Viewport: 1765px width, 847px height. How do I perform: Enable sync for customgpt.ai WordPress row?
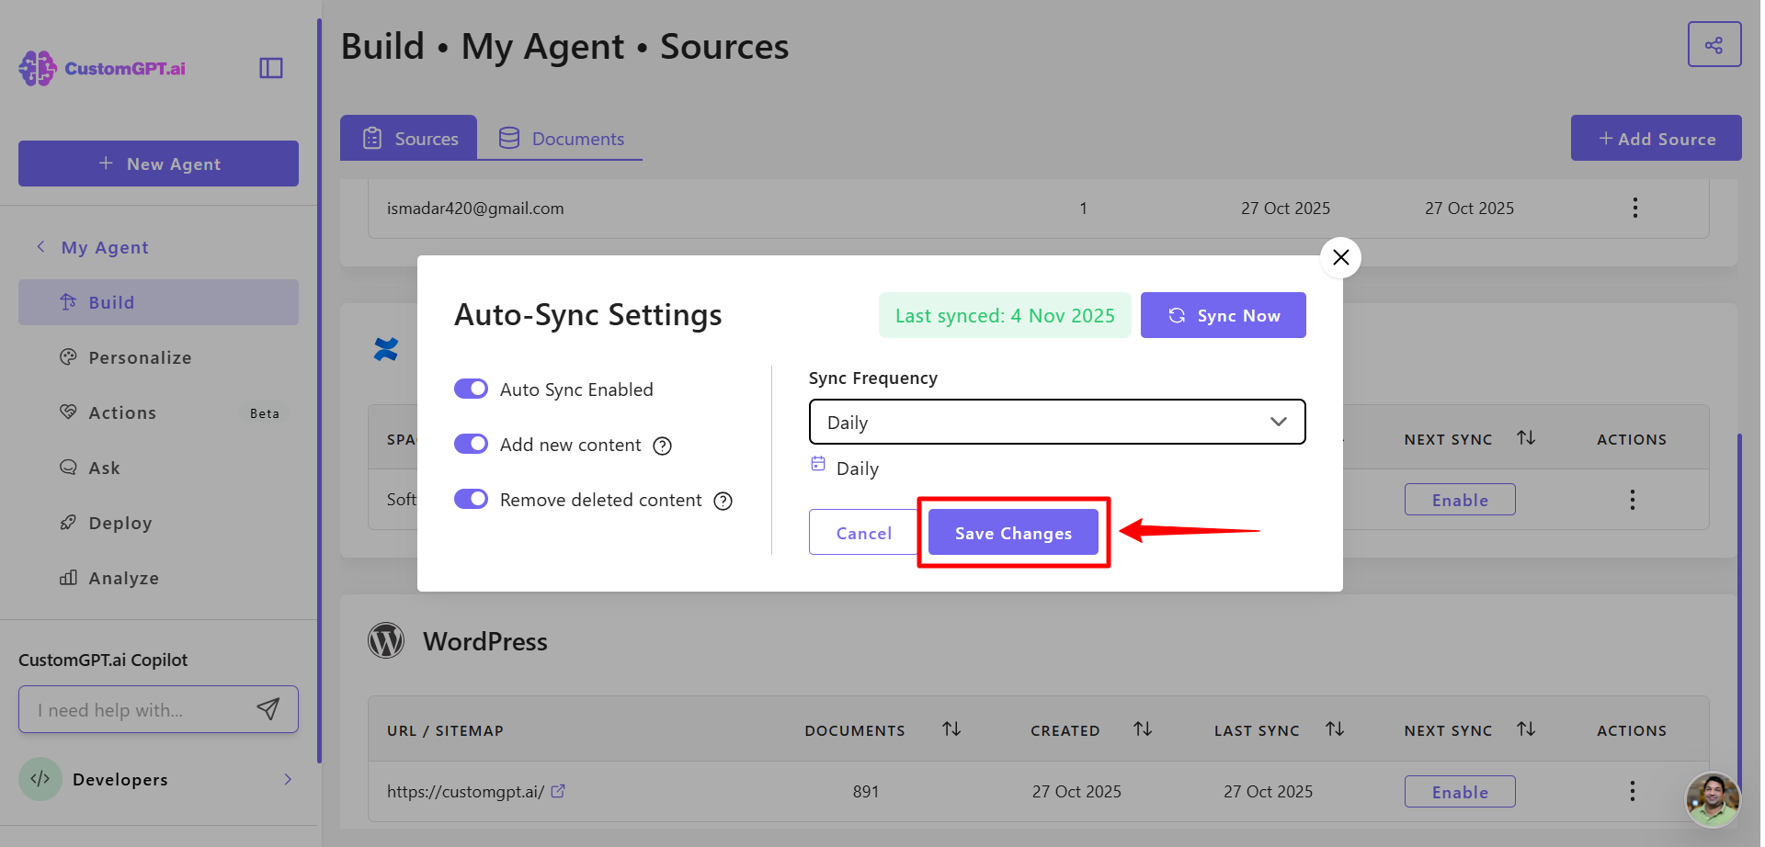point(1460,792)
